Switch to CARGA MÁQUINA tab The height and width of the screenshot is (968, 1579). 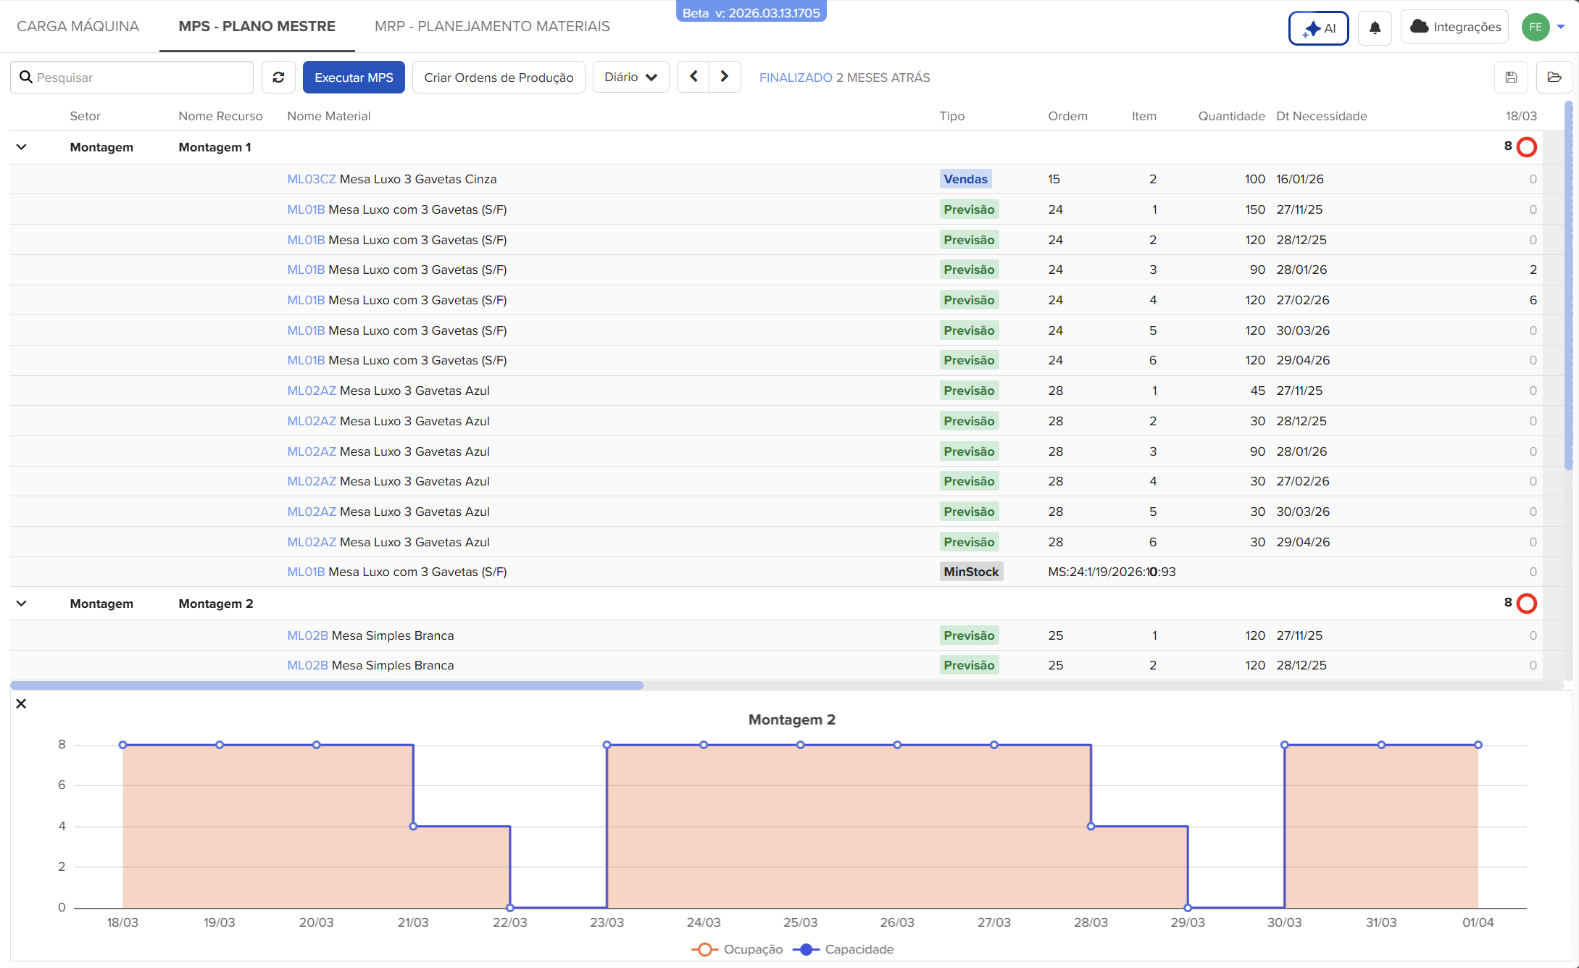click(78, 26)
